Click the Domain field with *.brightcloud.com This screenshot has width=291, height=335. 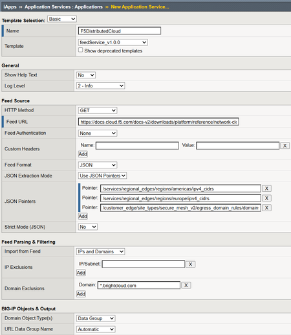139,285
